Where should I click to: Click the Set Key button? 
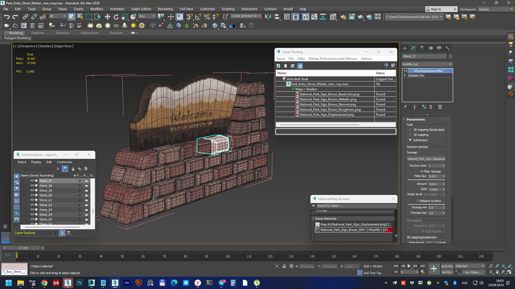(447, 272)
